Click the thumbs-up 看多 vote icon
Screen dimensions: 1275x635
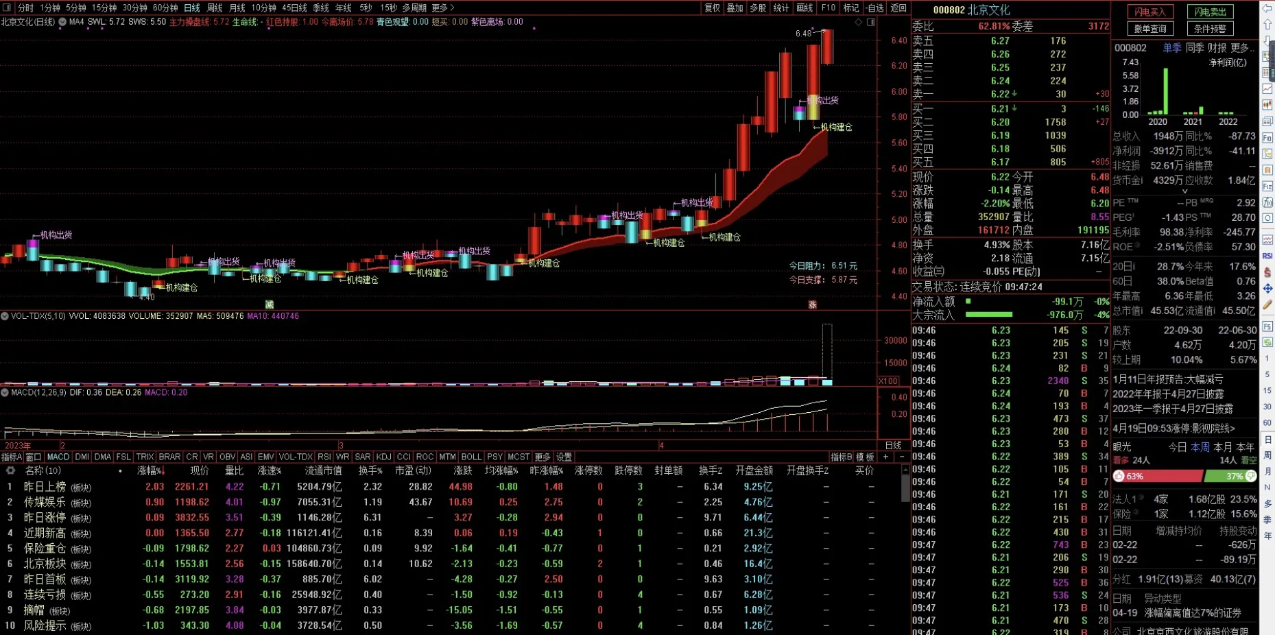tap(1119, 476)
